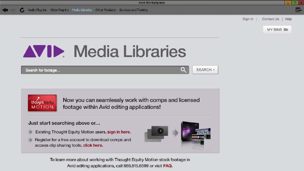Go forward with the forward arrow
The image size is (304, 171).
click(13, 10)
